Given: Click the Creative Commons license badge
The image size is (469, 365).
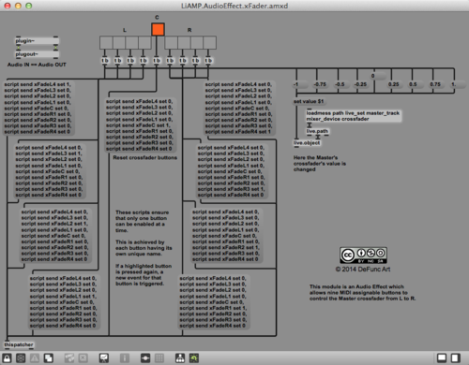Looking at the screenshot, I should 363,255.
